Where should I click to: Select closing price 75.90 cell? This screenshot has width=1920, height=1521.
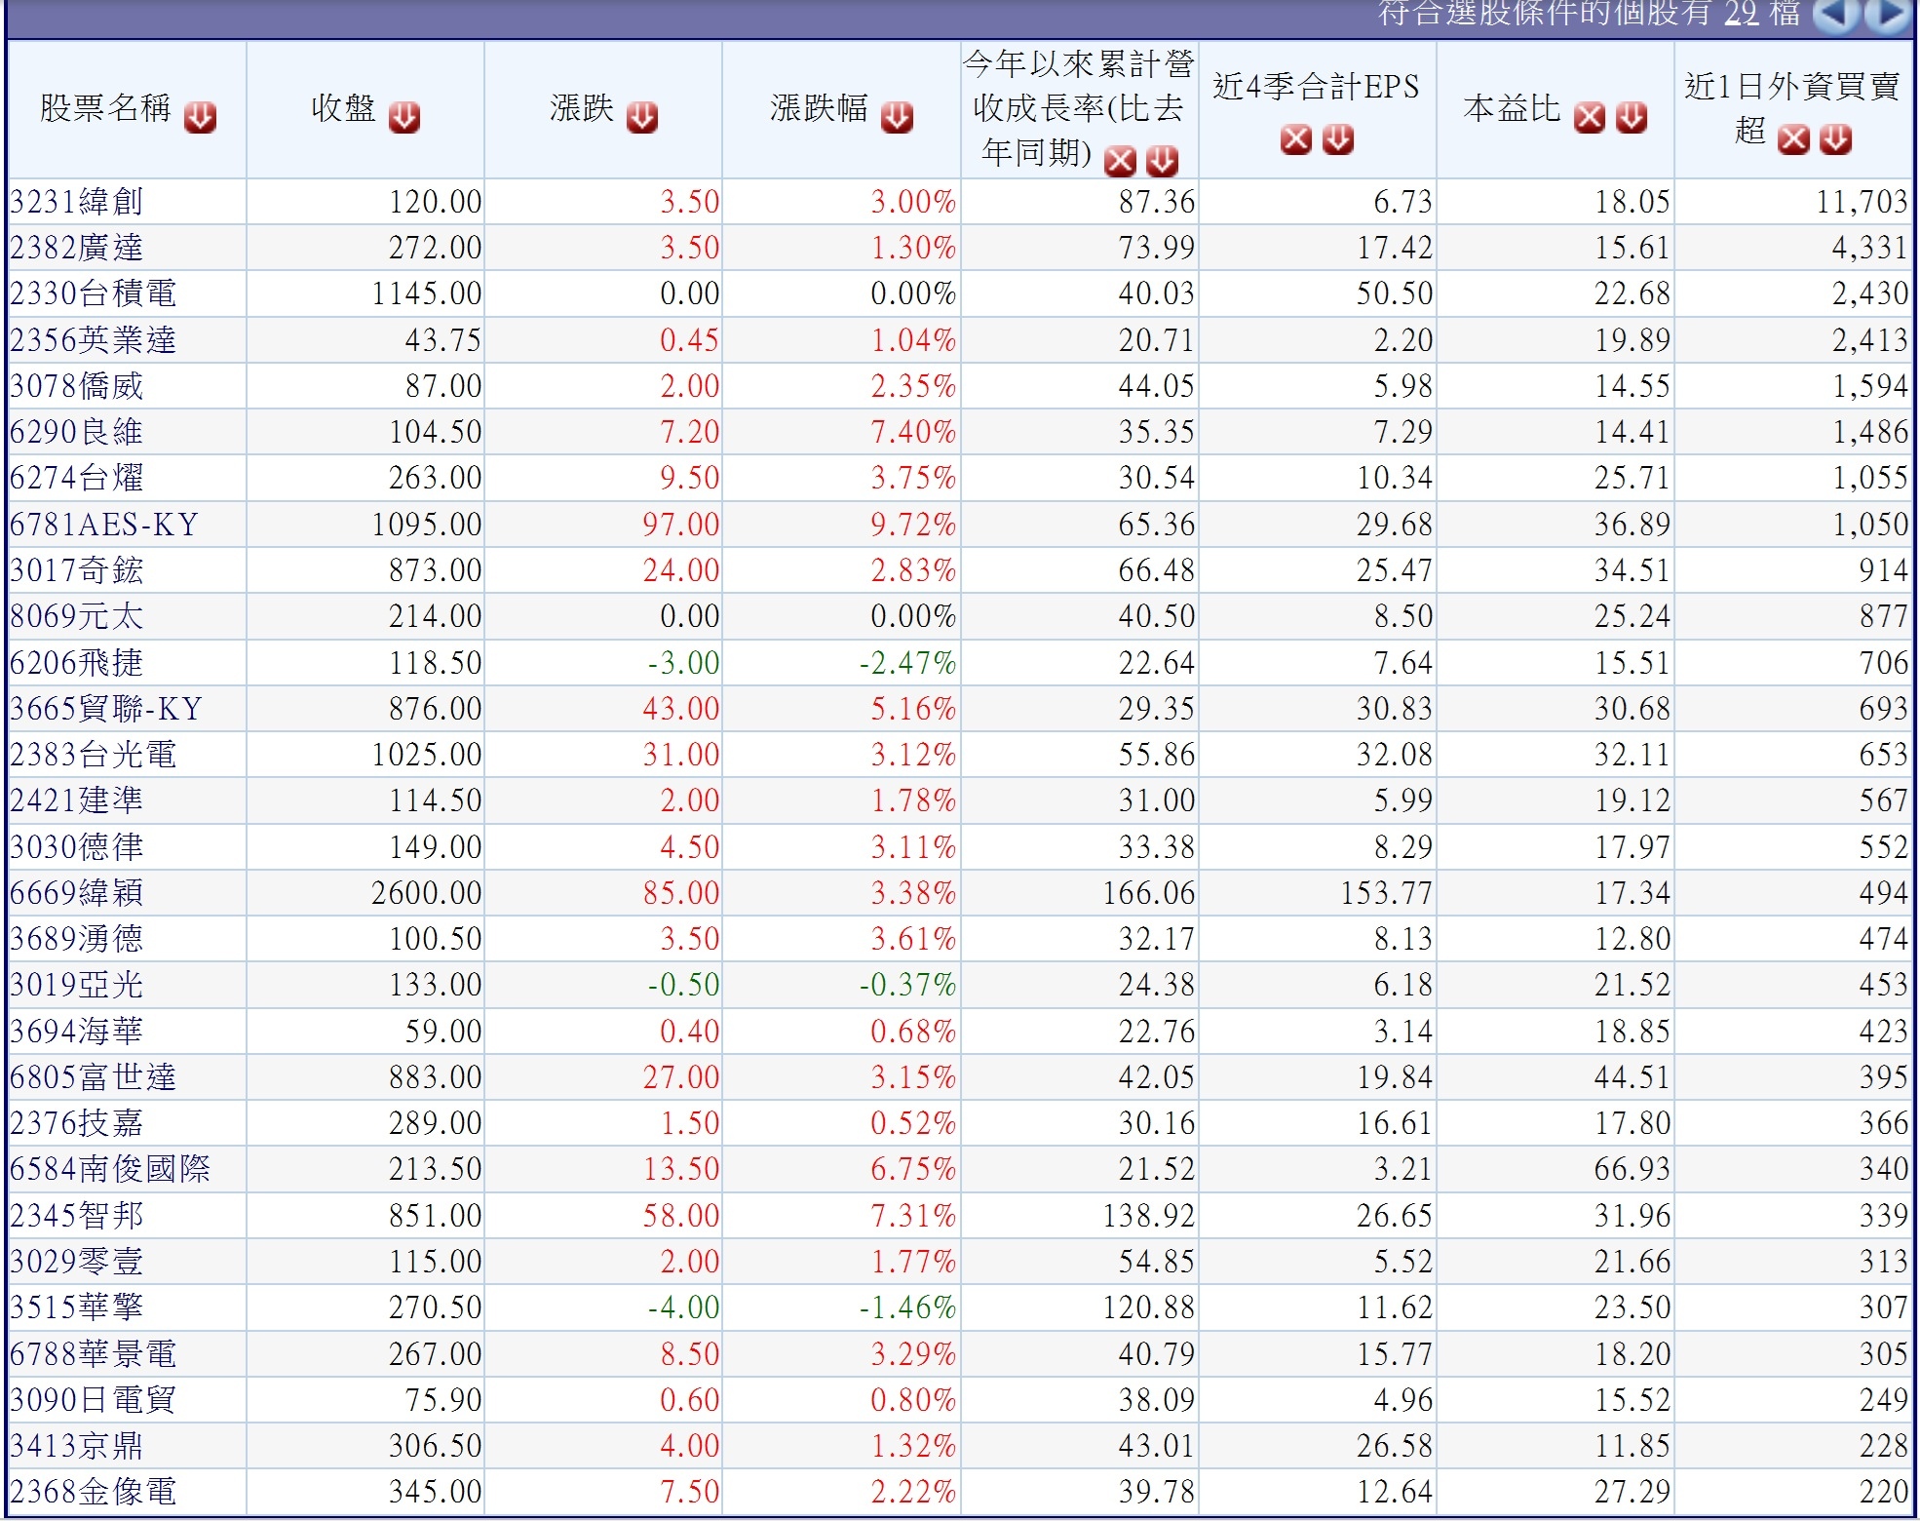coord(365,1400)
